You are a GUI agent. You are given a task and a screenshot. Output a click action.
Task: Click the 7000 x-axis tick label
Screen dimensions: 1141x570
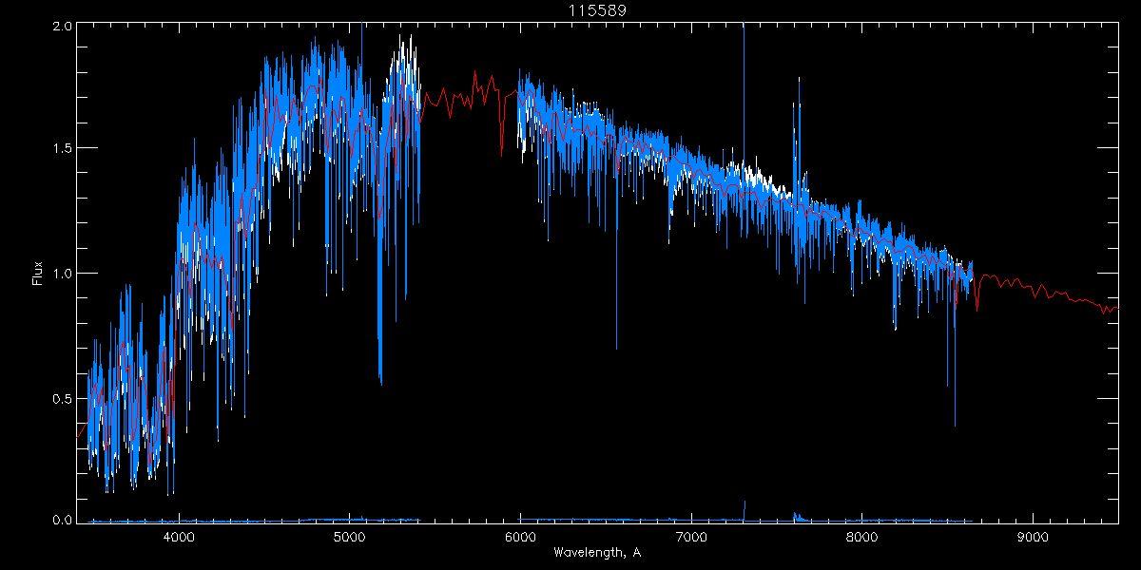click(x=690, y=537)
